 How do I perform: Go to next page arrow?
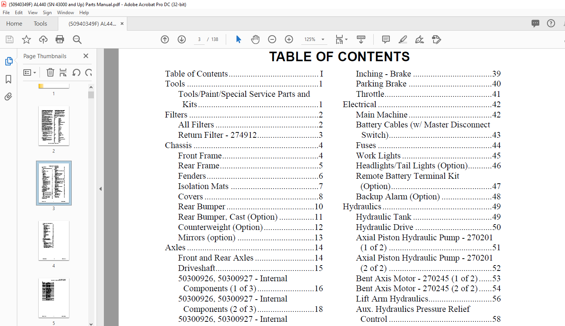[182, 39]
